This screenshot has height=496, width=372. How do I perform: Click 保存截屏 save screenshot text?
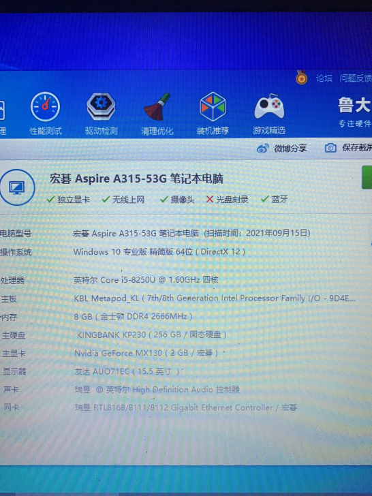(357, 148)
